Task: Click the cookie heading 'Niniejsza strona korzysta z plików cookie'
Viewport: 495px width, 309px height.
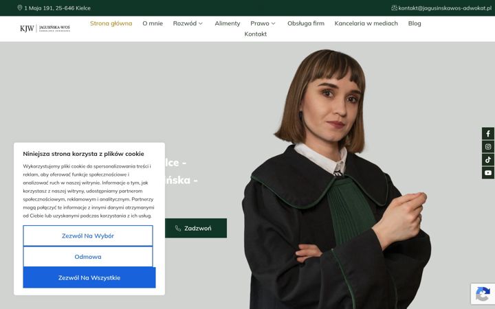Action: tap(83, 154)
